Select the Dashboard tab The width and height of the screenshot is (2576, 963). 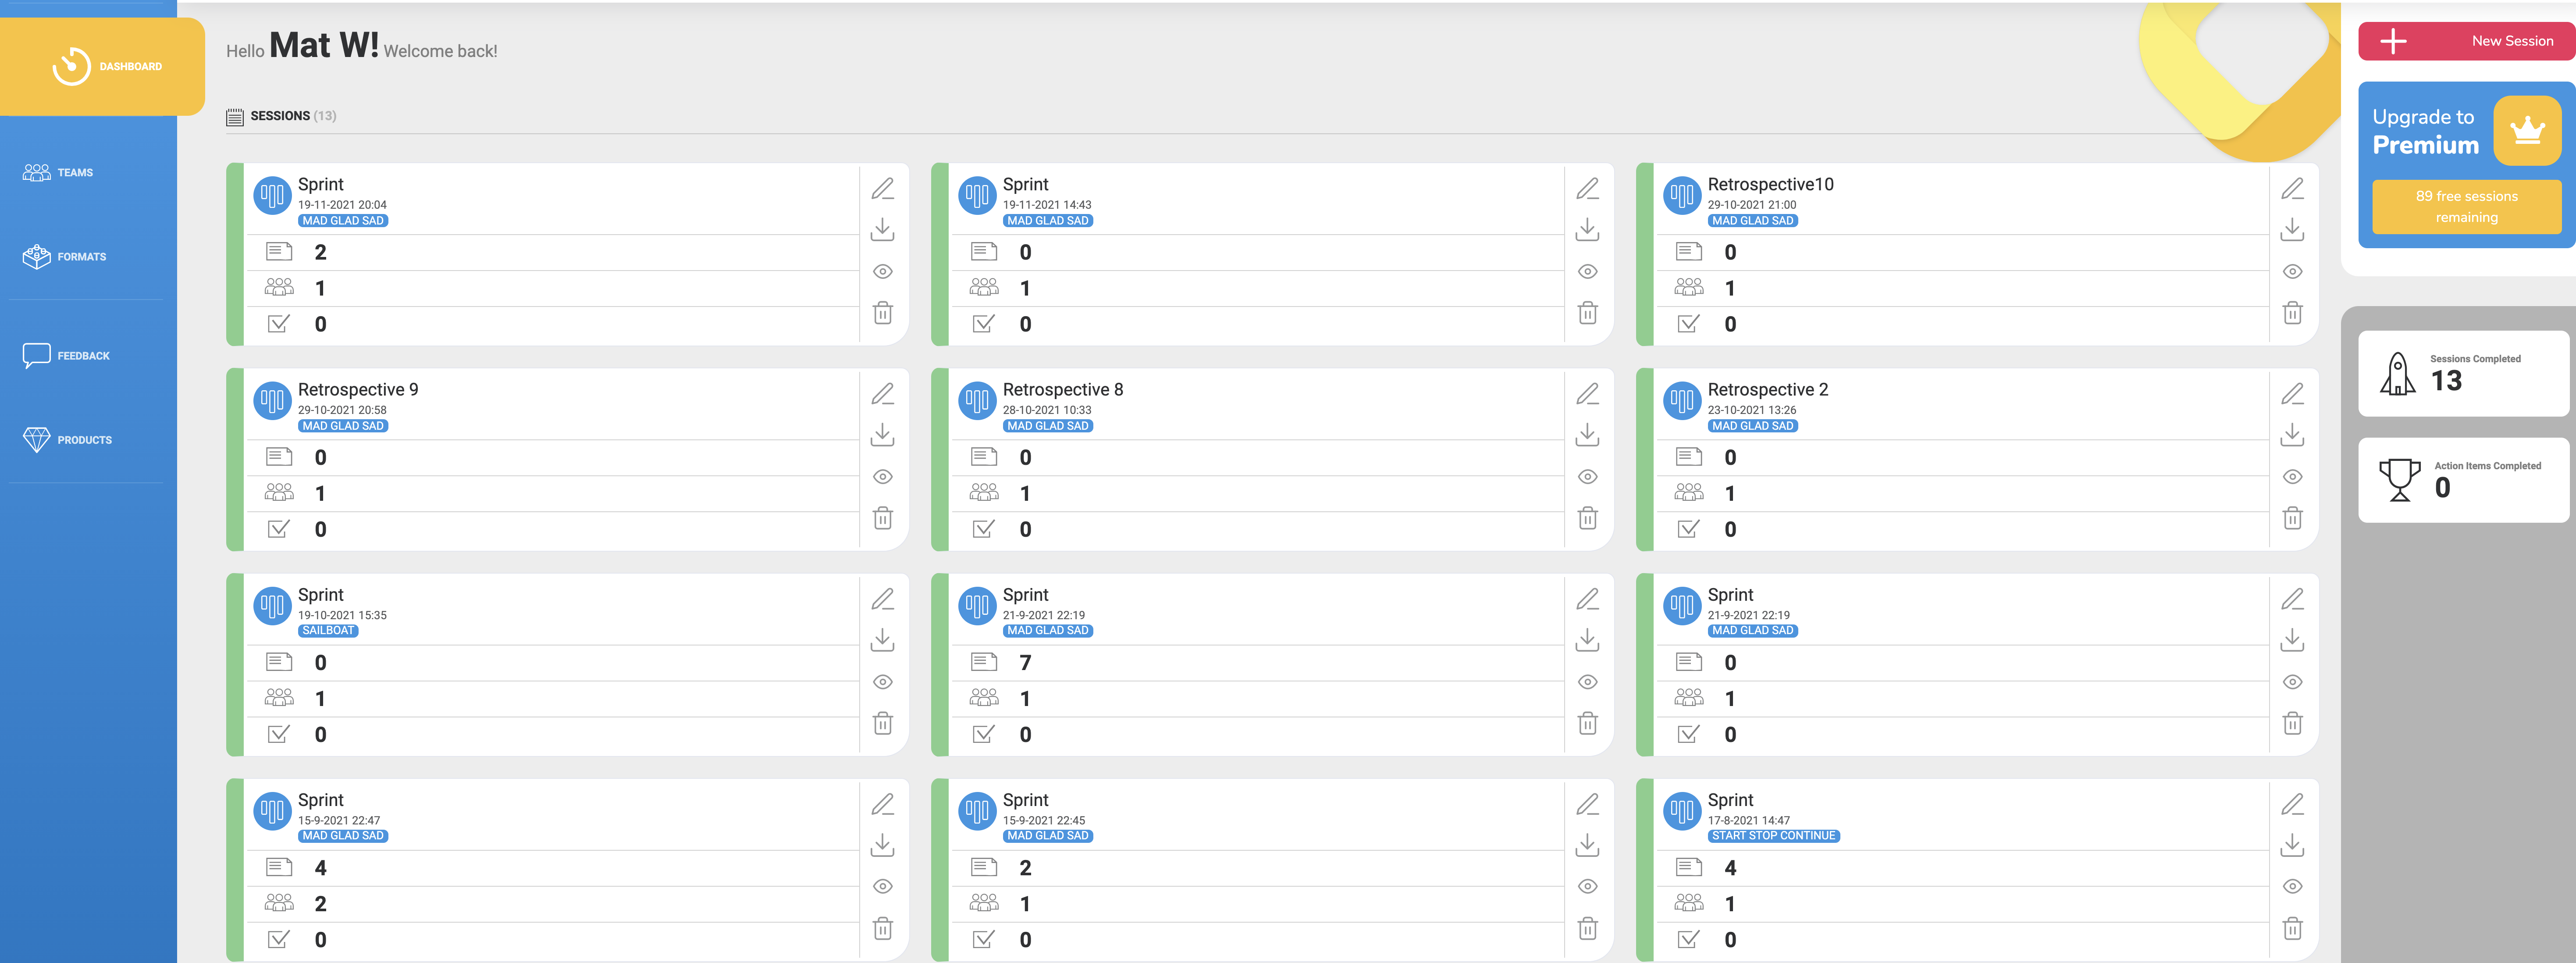click(x=103, y=67)
